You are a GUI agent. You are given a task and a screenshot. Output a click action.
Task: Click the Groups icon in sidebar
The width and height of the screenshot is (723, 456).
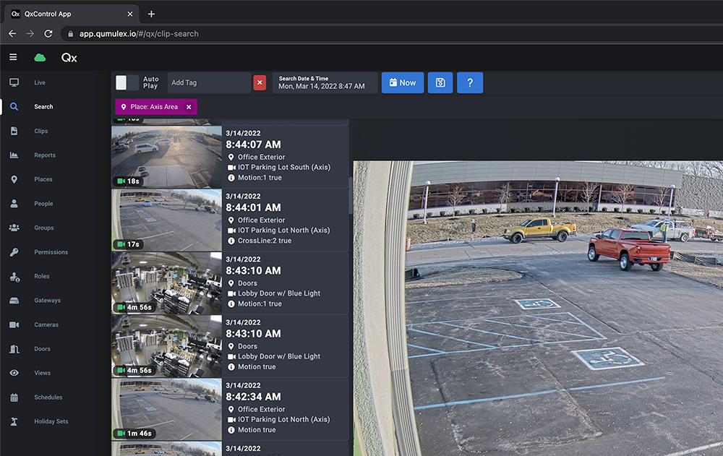pos(14,228)
